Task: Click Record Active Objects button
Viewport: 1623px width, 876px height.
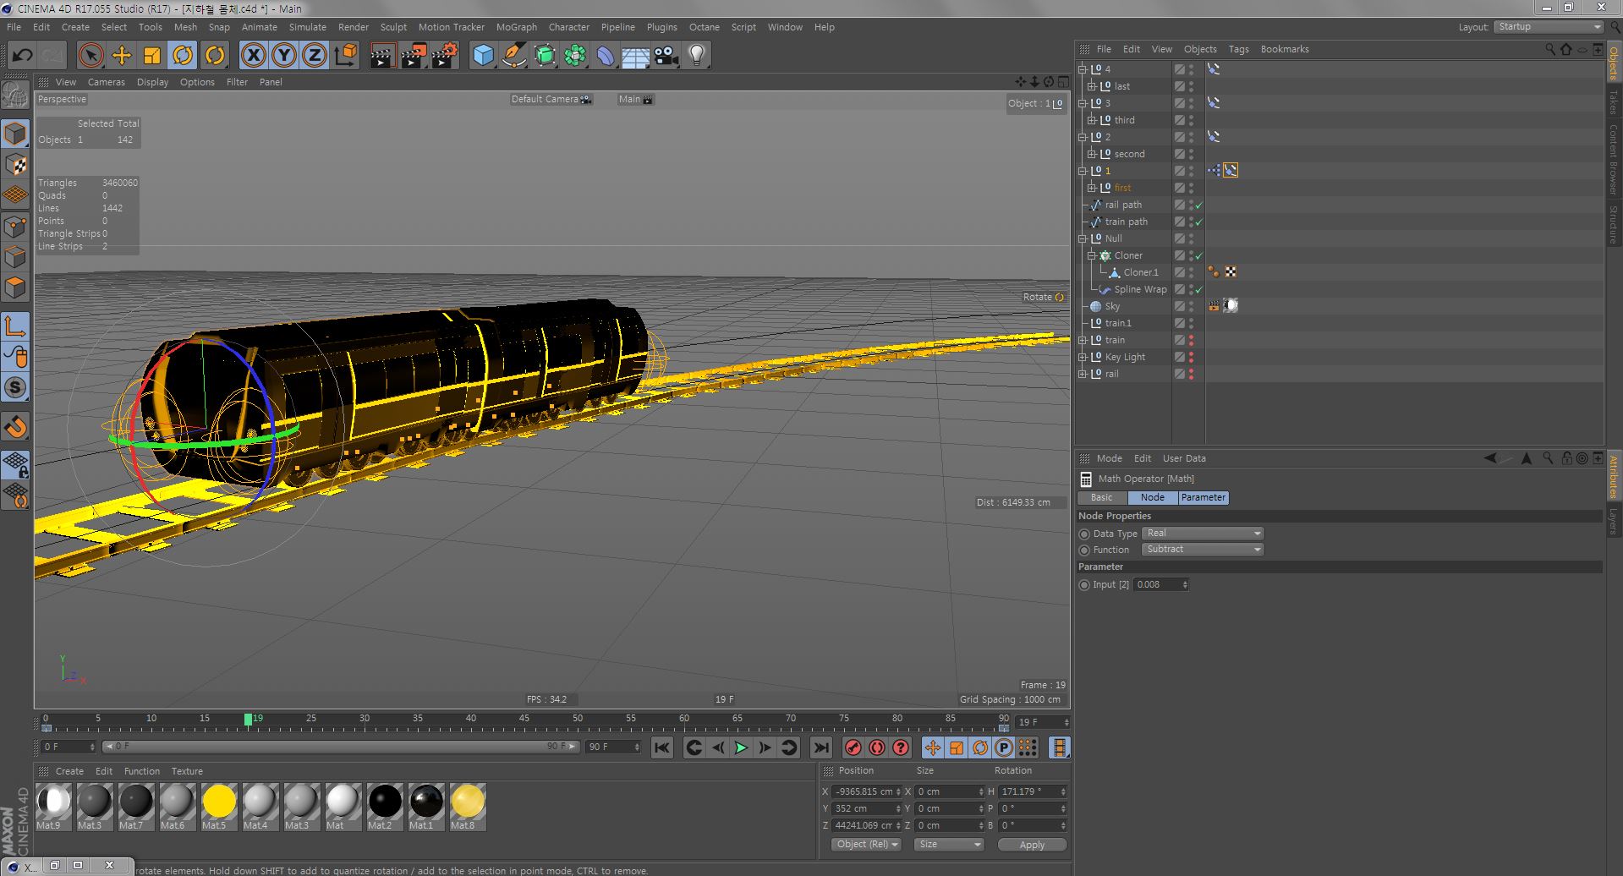Action: pyautogui.click(x=853, y=747)
